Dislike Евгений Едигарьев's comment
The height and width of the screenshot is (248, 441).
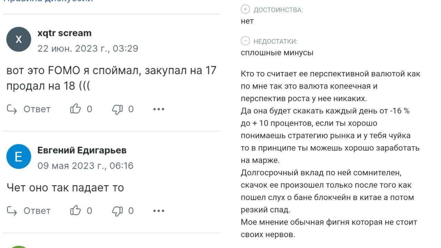coord(117,210)
